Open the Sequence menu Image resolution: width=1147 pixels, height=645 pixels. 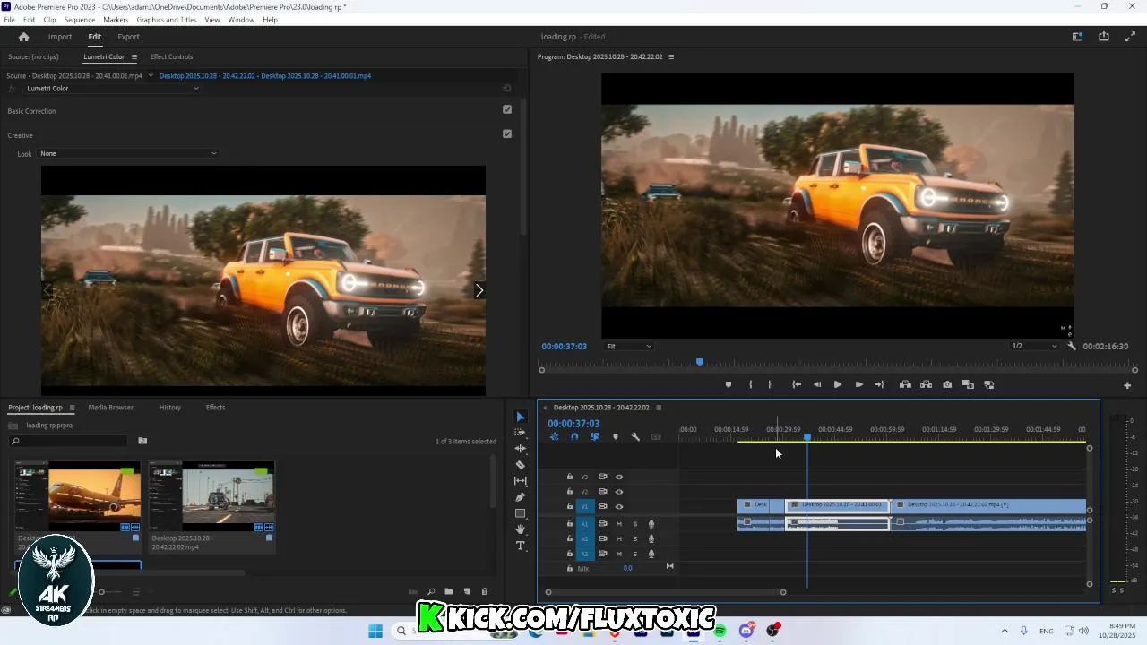point(80,20)
